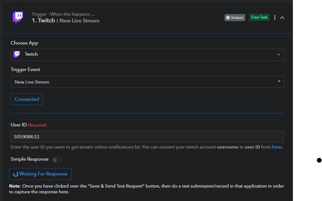This screenshot has height=201, width=322.
Task: Click the Twitch icon inside Choose App field
Action: (17, 54)
